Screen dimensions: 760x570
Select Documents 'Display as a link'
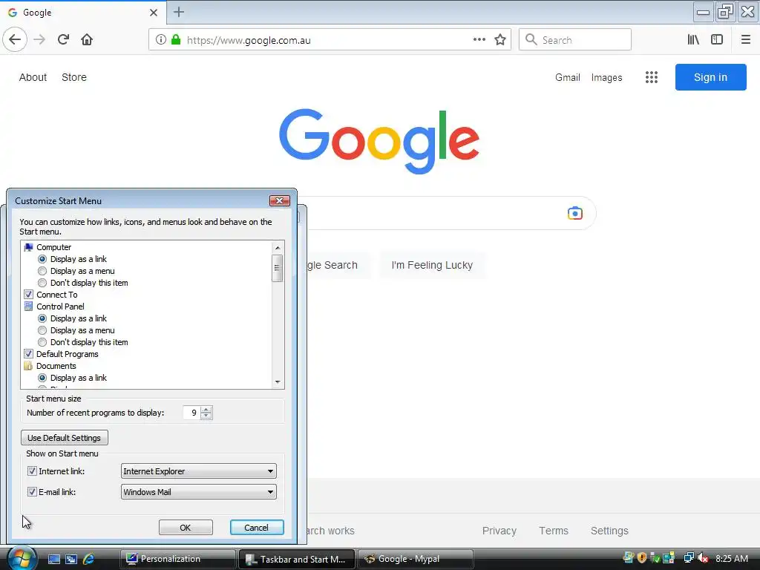(x=42, y=378)
